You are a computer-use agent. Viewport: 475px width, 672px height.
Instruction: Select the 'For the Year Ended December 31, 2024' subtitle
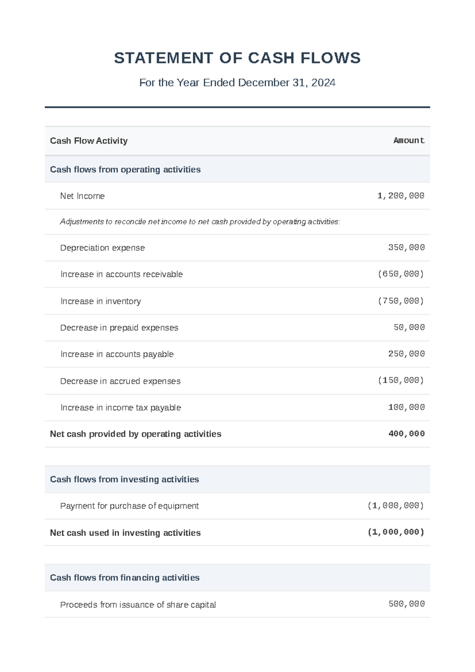pos(237,82)
